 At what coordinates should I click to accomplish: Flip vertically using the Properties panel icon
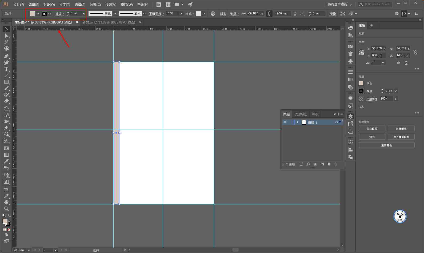click(x=406, y=63)
